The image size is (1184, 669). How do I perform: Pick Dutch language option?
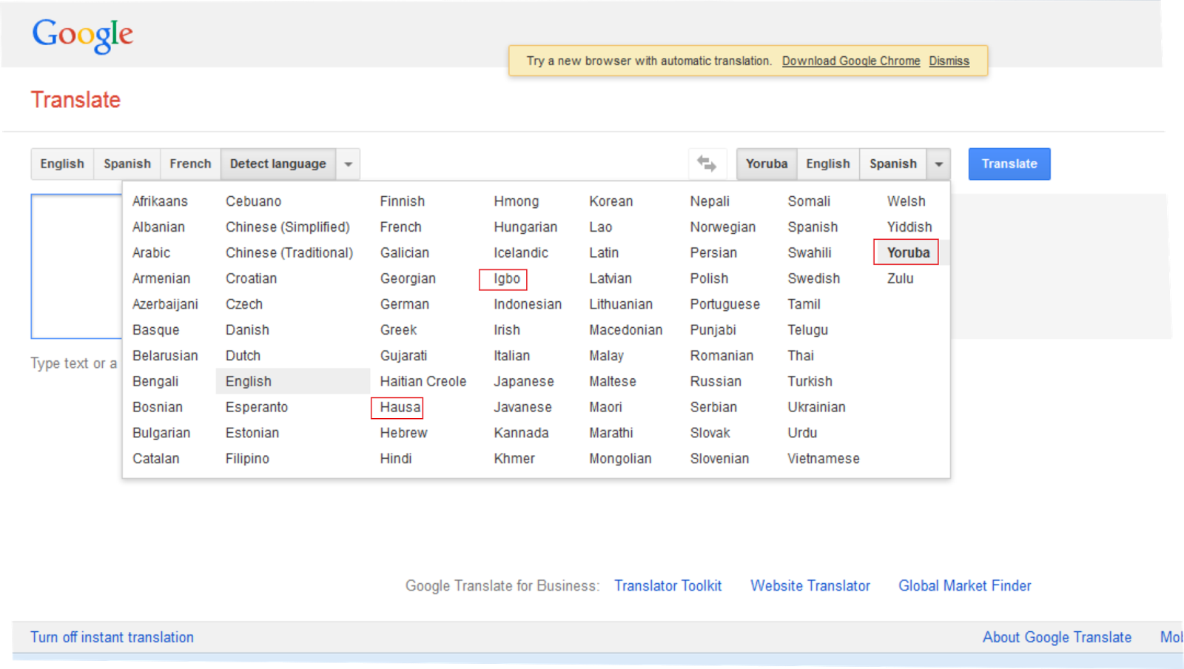(x=243, y=356)
